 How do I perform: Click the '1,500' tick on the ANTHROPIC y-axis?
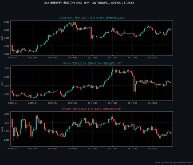click(7, 54)
